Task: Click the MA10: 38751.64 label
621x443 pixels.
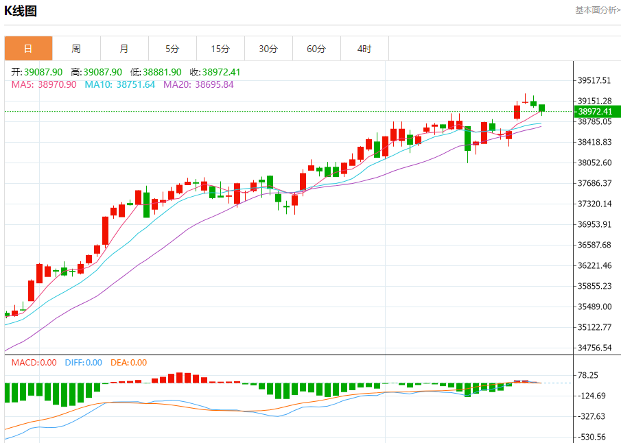Action: click(x=120, y=85)
